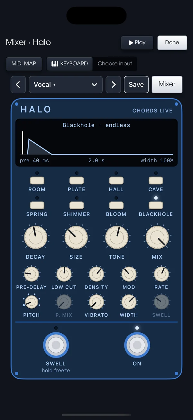
Task: Click the 2.0 s decay readout
Action: click(96, 160)
